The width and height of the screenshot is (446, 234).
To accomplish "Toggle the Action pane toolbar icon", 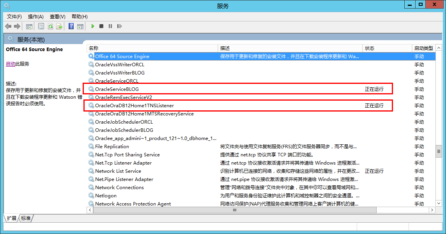I will click(80, 27).
